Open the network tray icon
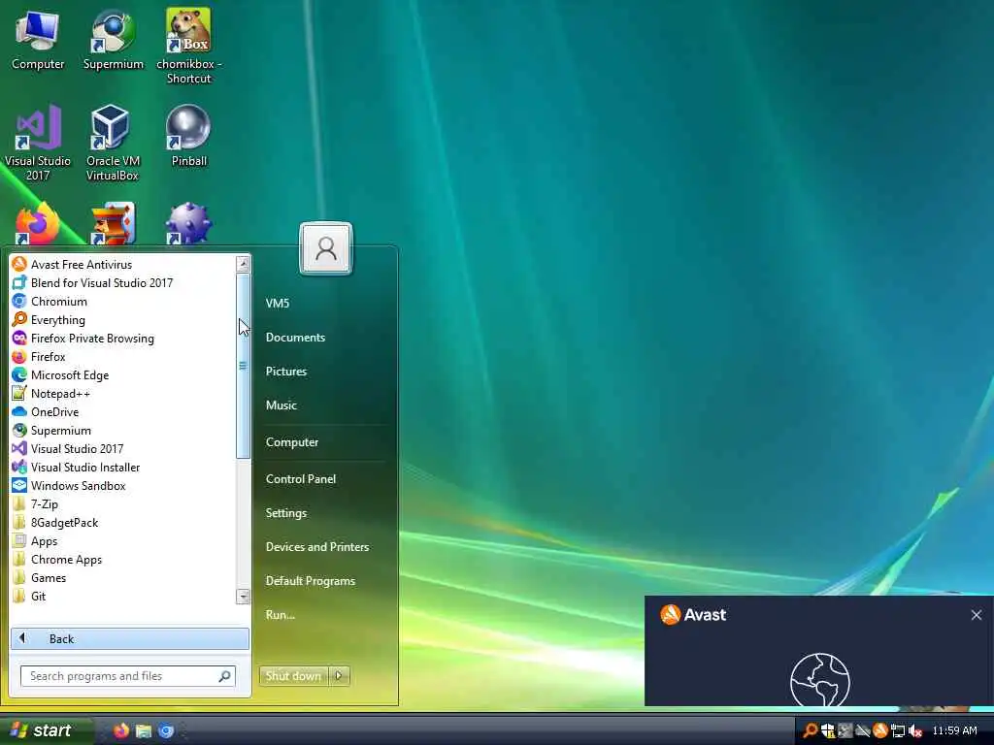This screenshot has height=745, width=994. coord(898,730)
